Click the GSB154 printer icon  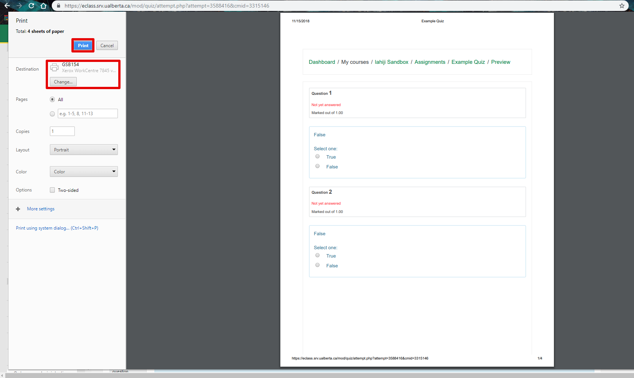coord(54,68)
